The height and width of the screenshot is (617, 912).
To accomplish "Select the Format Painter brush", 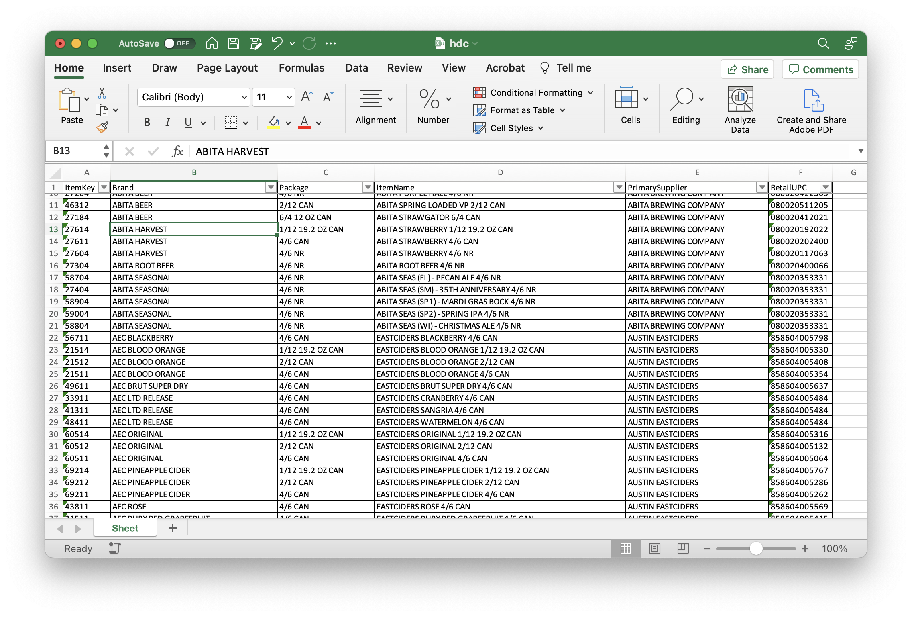I will (x=102, y=127).
